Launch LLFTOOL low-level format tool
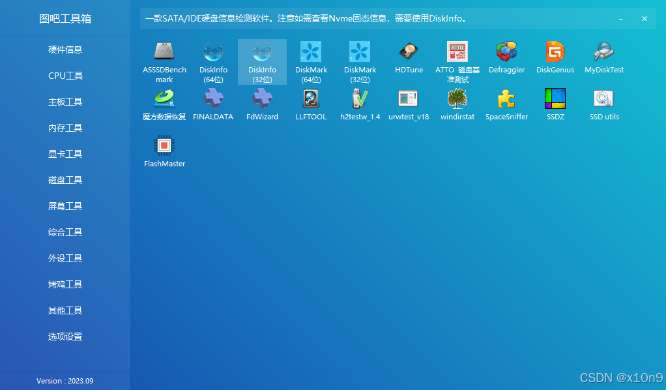The image size is (666, 390). coord(311,104)
